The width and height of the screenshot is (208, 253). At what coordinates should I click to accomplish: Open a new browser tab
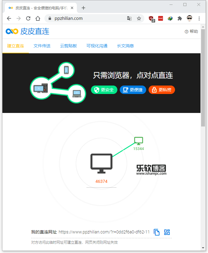pos(83,8)
